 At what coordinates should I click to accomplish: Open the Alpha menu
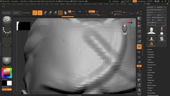[x=4, y=4]
